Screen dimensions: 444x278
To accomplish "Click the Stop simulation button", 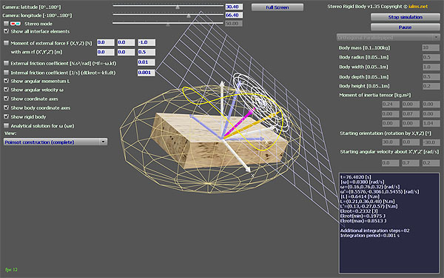I will 406,17.
